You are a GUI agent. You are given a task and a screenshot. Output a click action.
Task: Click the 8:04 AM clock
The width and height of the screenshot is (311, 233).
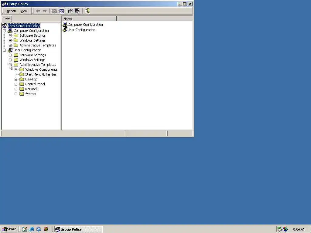click(x=299, y=229)
